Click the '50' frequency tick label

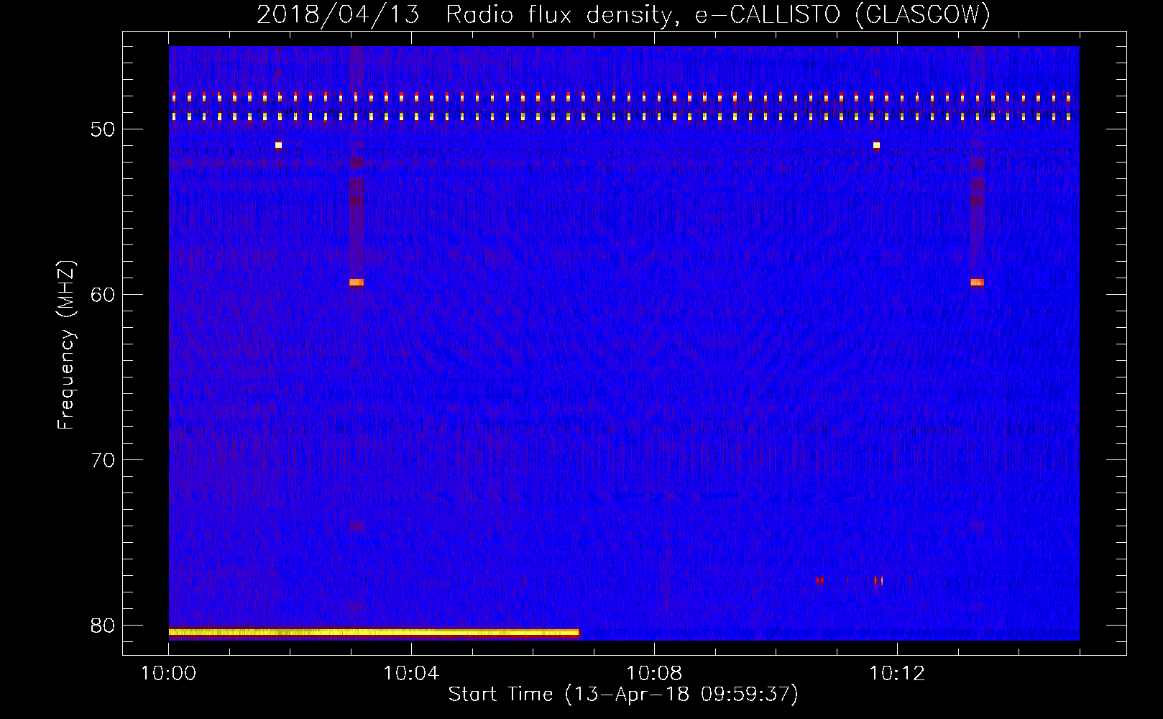(x=103, y=129)
